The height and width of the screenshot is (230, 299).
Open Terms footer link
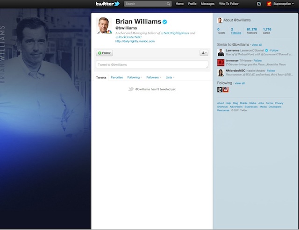pos(270,103)
